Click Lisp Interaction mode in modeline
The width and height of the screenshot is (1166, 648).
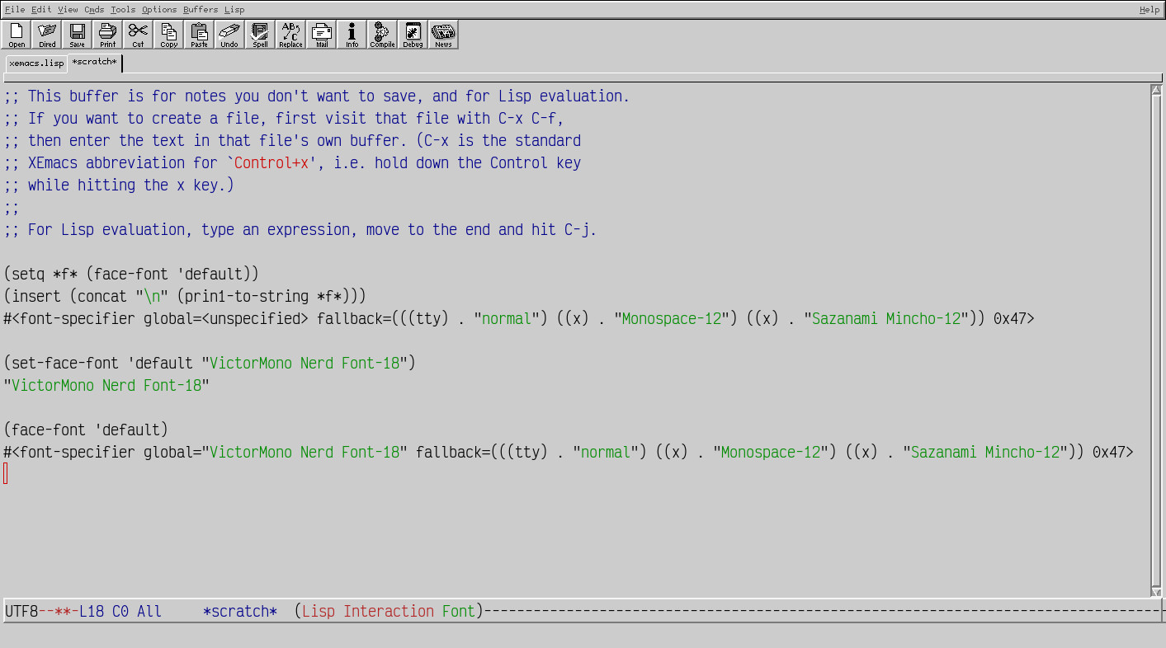367,612
